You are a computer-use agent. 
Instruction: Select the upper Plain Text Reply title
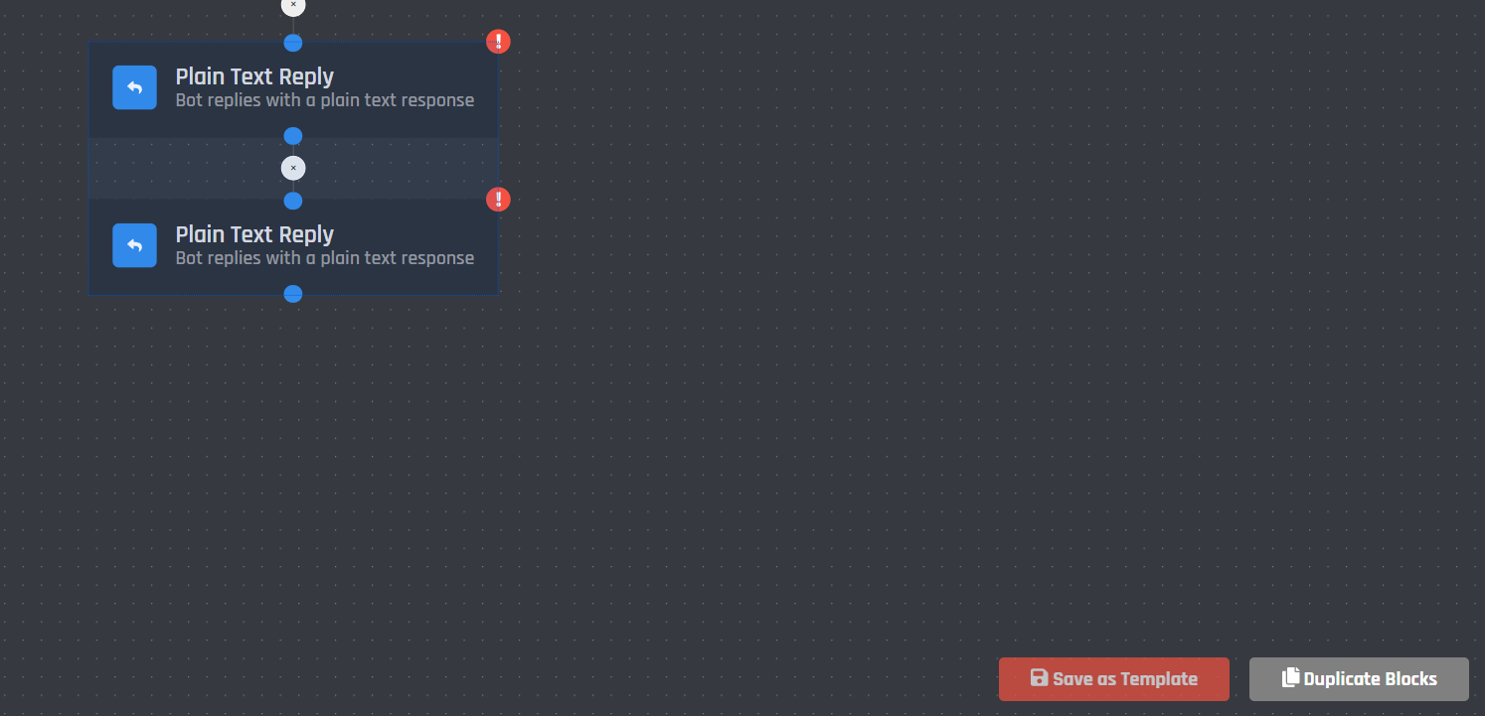[x=254, y=76]
